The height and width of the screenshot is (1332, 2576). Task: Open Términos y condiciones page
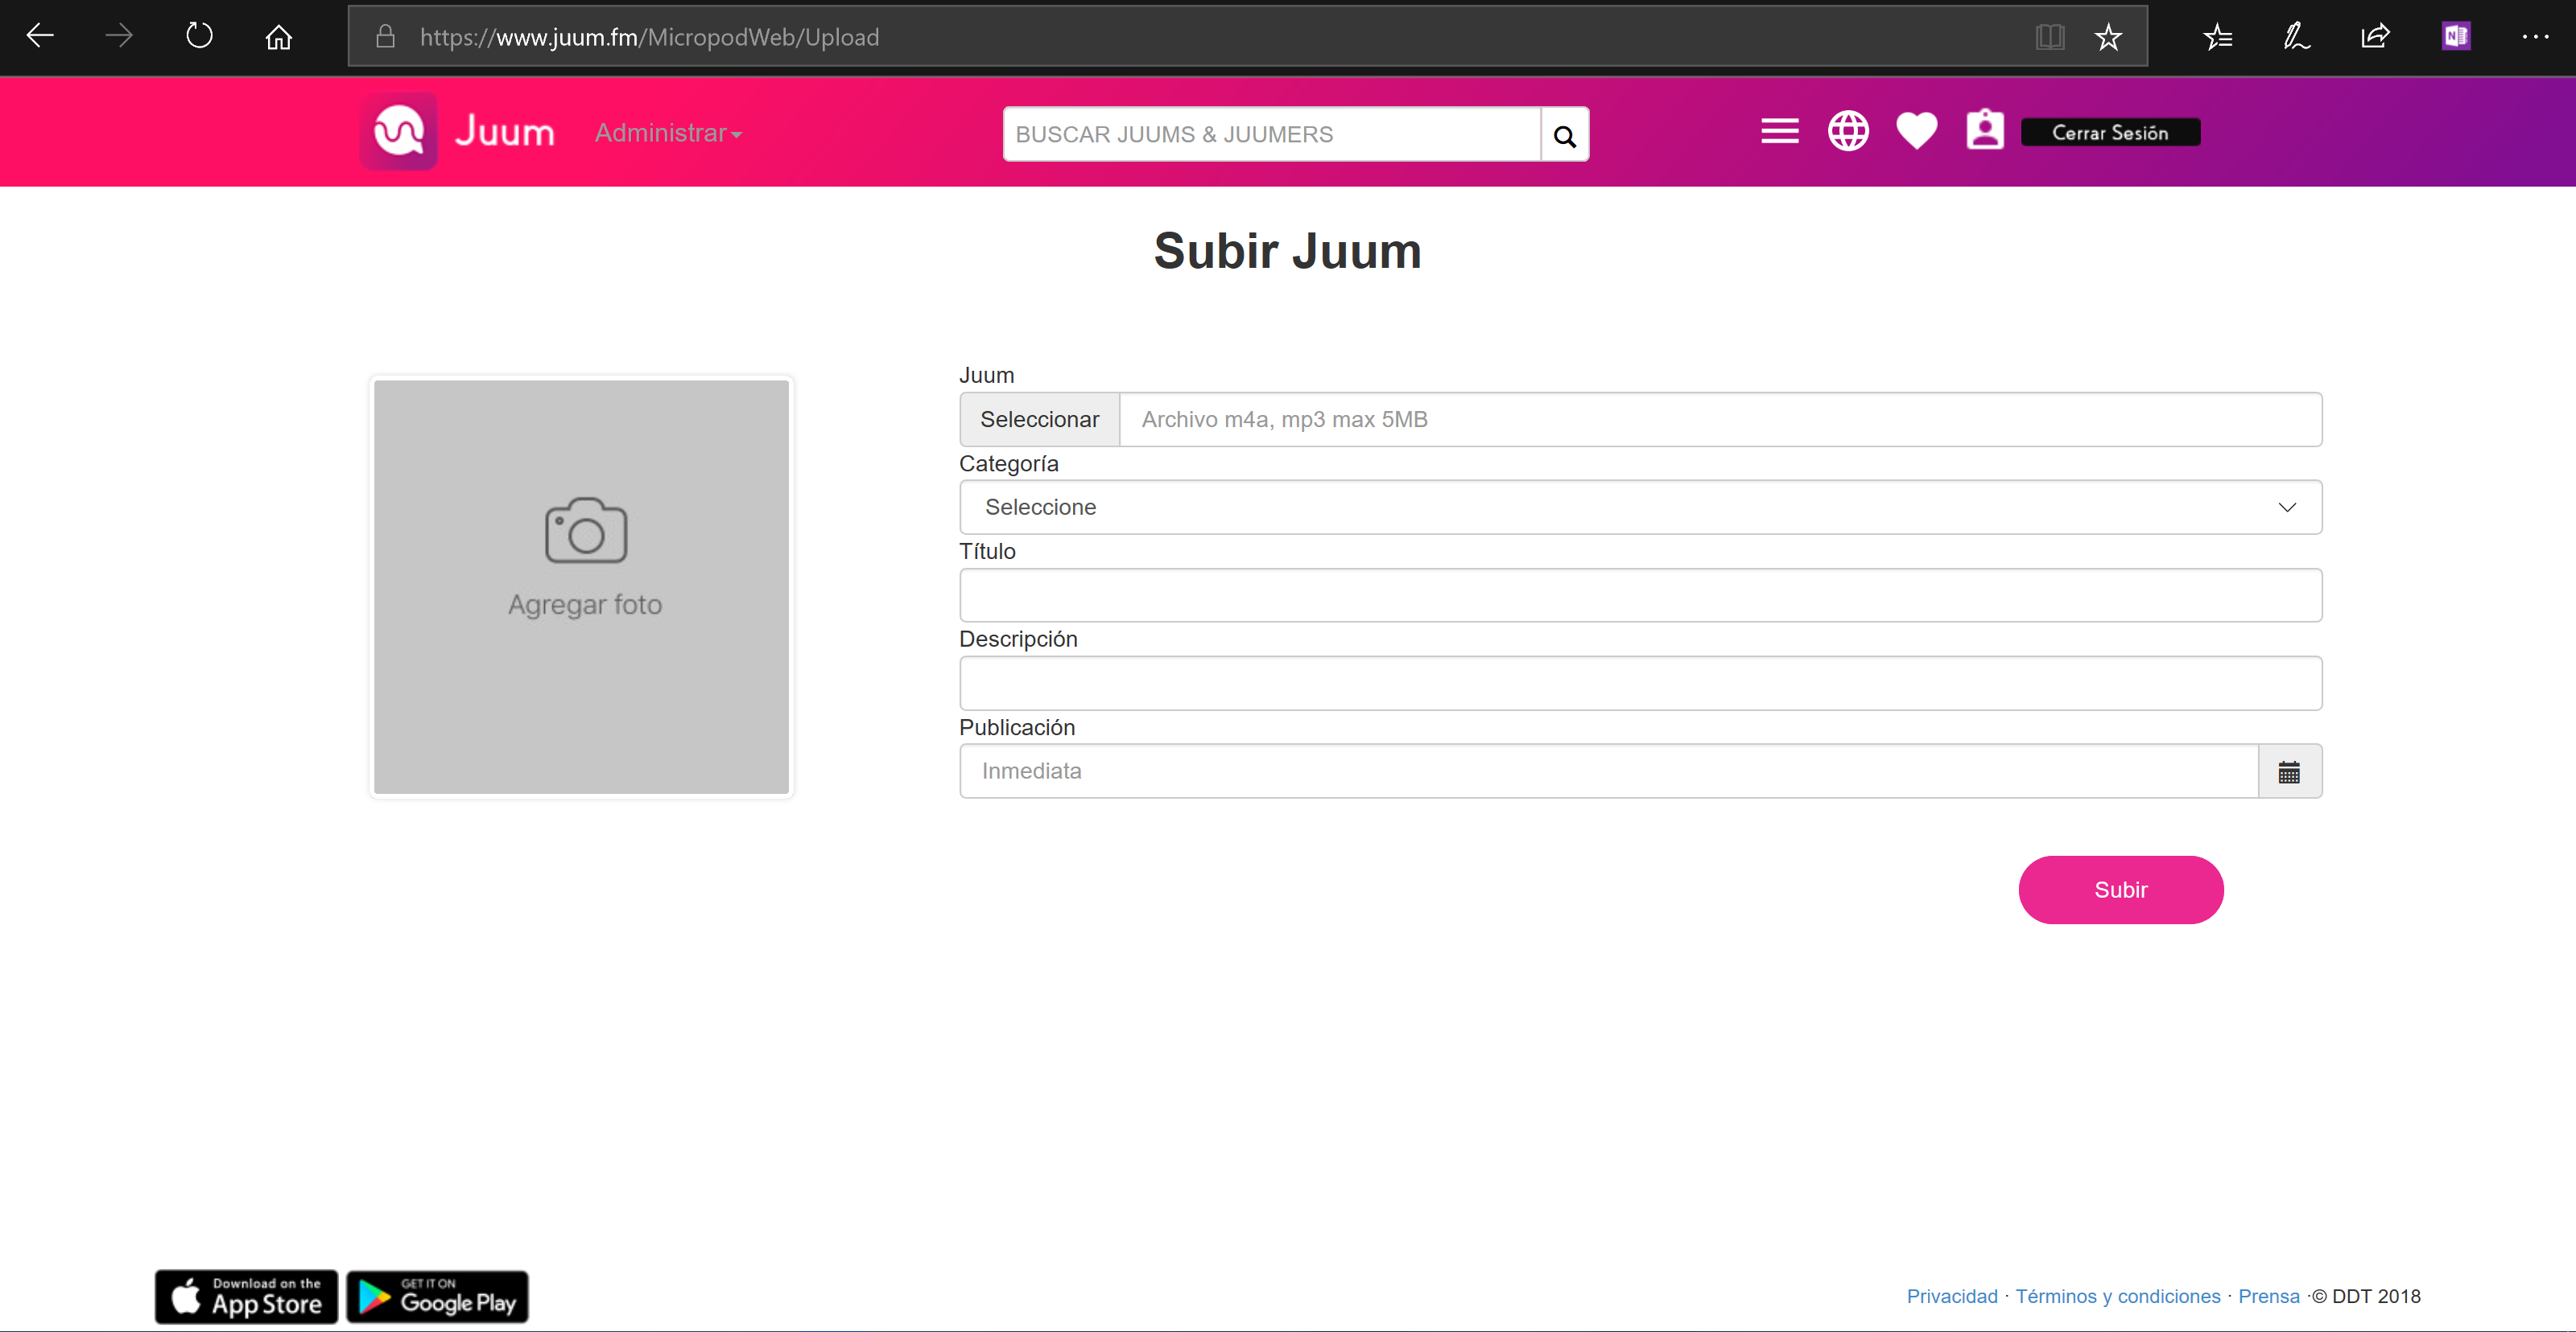coord(2117,1295)
